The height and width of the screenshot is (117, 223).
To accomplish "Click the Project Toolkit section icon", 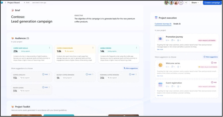I will [x=13, y=107].
